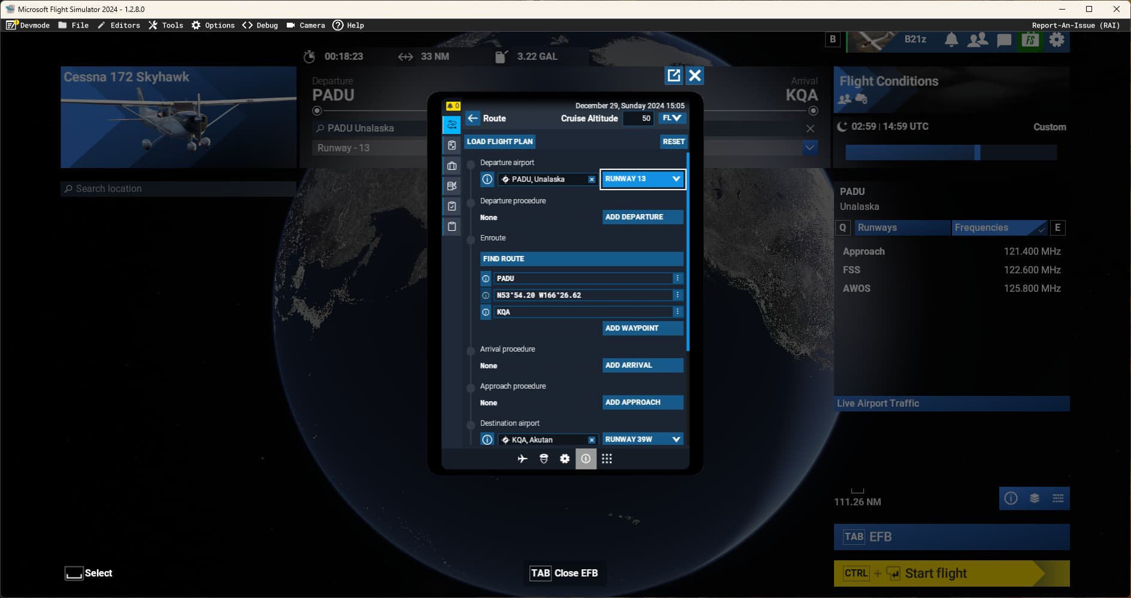Click the LOAD FLIGHT PLAN button
Viewport: 1131px width, 598px height.
point(499,142)
